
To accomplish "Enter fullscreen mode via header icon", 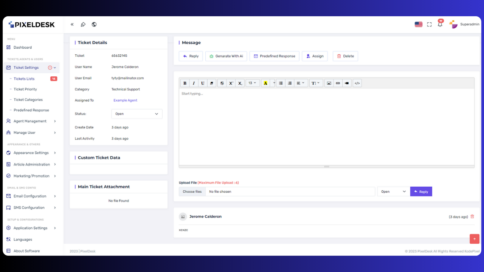I will [x=429, y=25].
